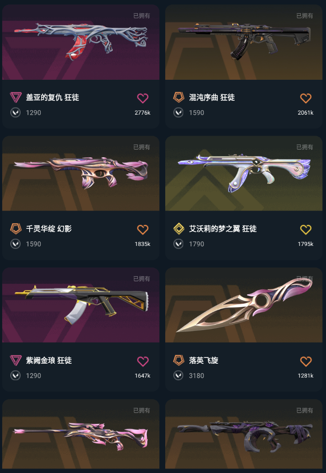The height and width of the screenshot is (473, 326).
Task: Open the 艾沃莉的梦之翼 狂徒 title
Action: pos(223,228)
